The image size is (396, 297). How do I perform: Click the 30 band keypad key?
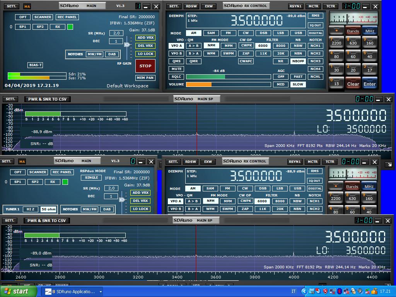click(336, 70)
